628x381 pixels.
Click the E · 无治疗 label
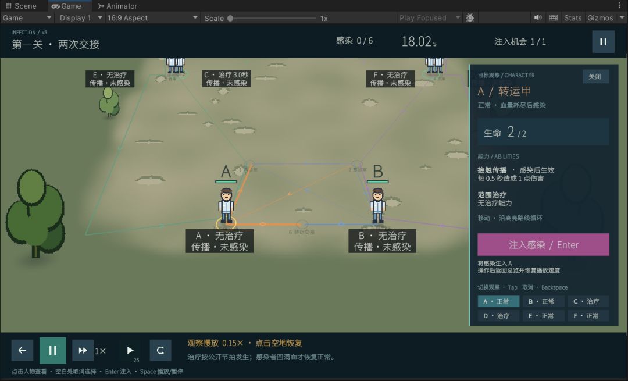110,79
